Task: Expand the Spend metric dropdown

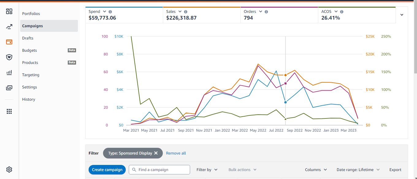Action: tap(105, 12)
